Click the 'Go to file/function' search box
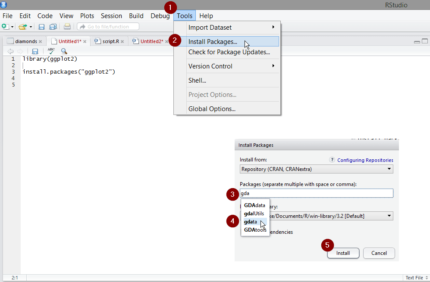 coord(108,27)
